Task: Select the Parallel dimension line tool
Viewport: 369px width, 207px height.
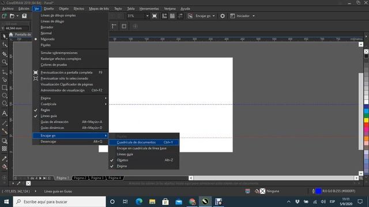Action: coord(4,123)
